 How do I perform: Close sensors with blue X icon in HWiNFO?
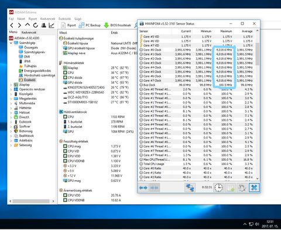tap(254, 188)
